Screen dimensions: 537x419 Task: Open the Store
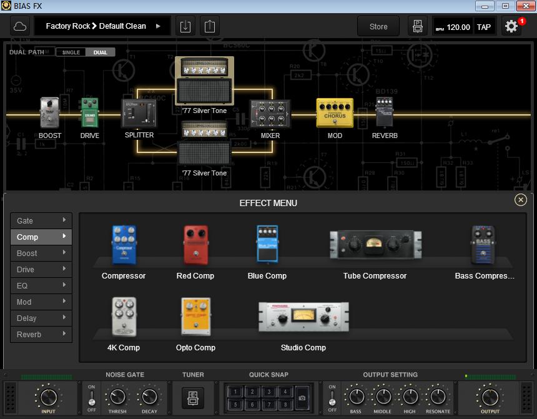click(x=378, y=26)
